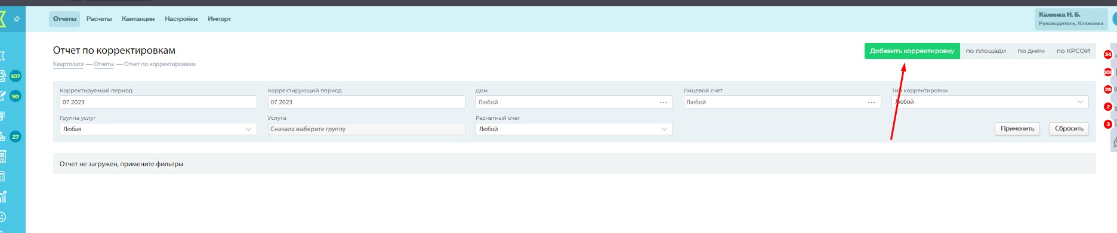
Task: Select the по КРСОИ option
Action: 1073,51
